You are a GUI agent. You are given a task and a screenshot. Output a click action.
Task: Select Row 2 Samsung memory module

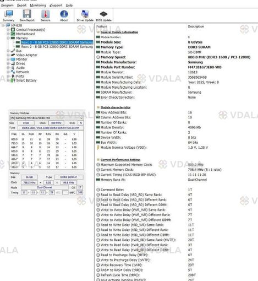click(x=57, y=47)
